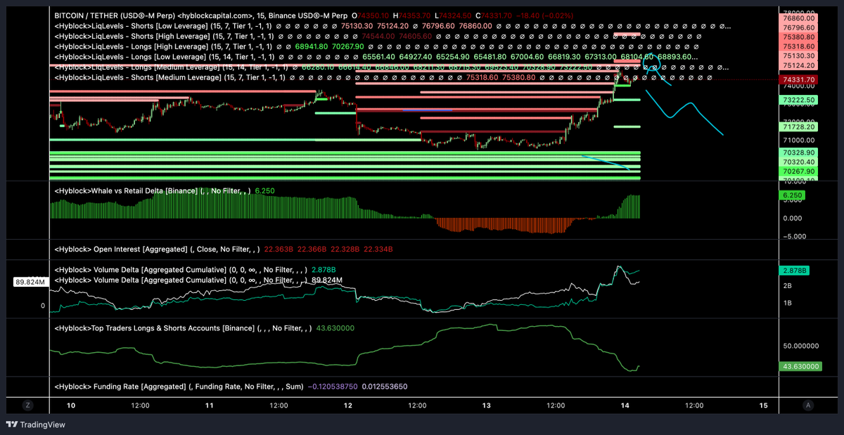This screenshot has width=844, height=435.
Task: Select the Whale vs Retail Delta indicator legend
Action: pos(152,190)
